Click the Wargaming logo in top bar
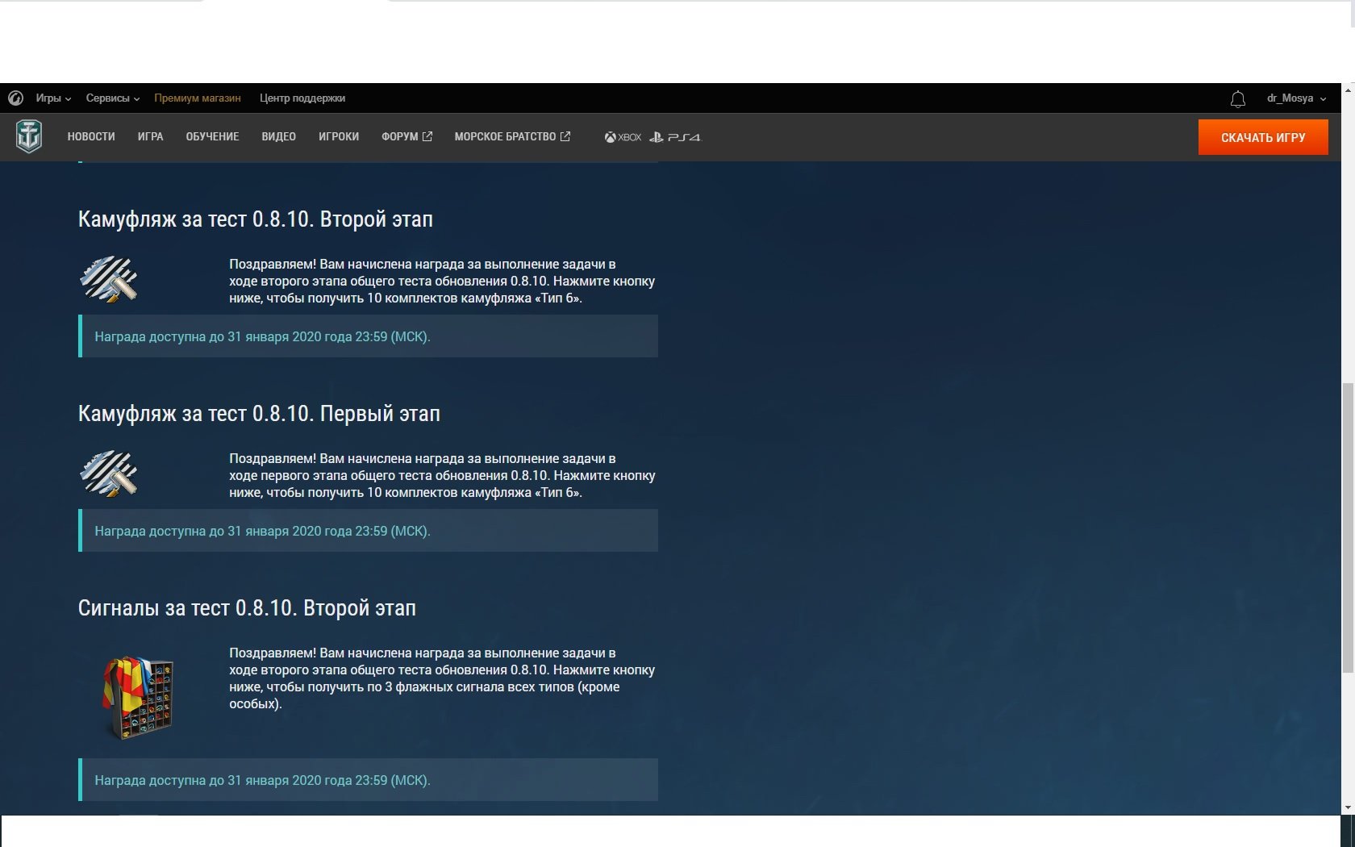Screen dimensions: 1355x847 click(x=15, y=98)
